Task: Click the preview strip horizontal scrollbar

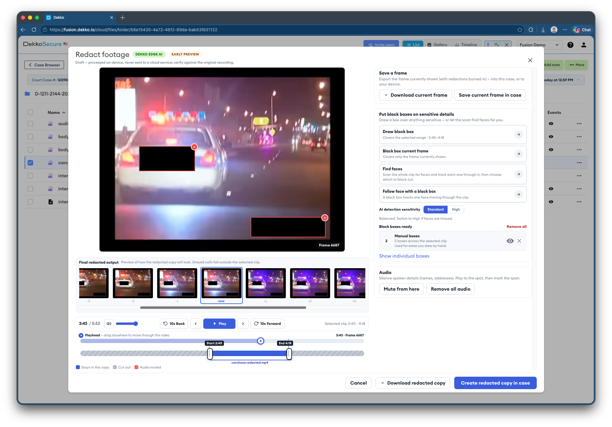Action: click(223, 308)
